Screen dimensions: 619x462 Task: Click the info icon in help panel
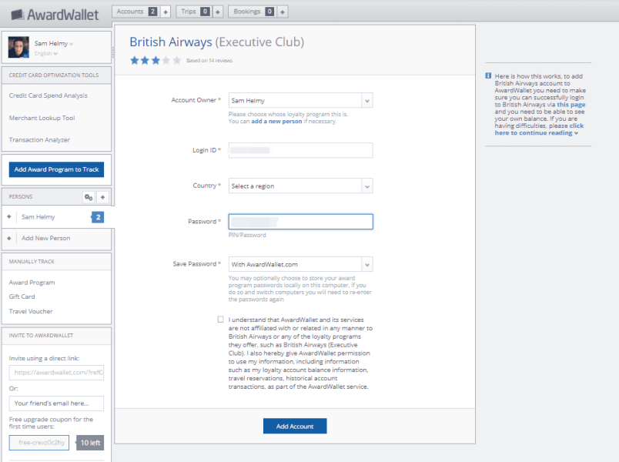point(488,75)
